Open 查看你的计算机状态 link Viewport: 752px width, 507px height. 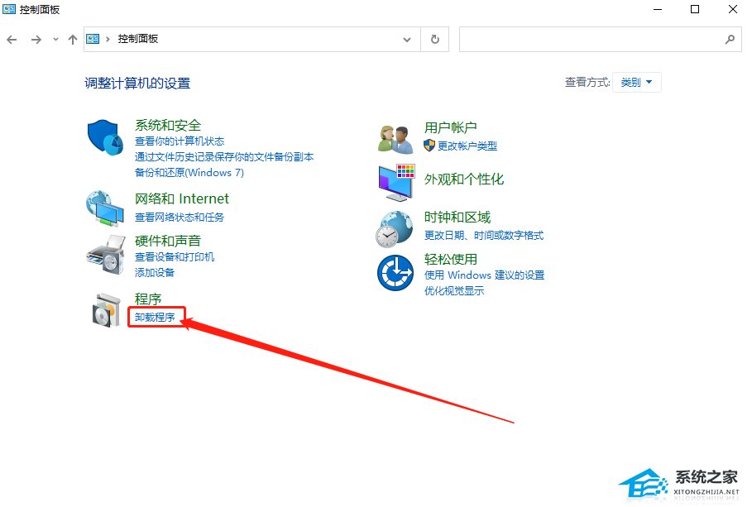point(180,141)
